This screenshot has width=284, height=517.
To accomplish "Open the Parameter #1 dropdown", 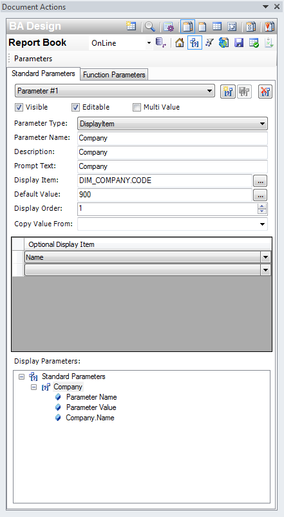I will click(x=115, y=91).
